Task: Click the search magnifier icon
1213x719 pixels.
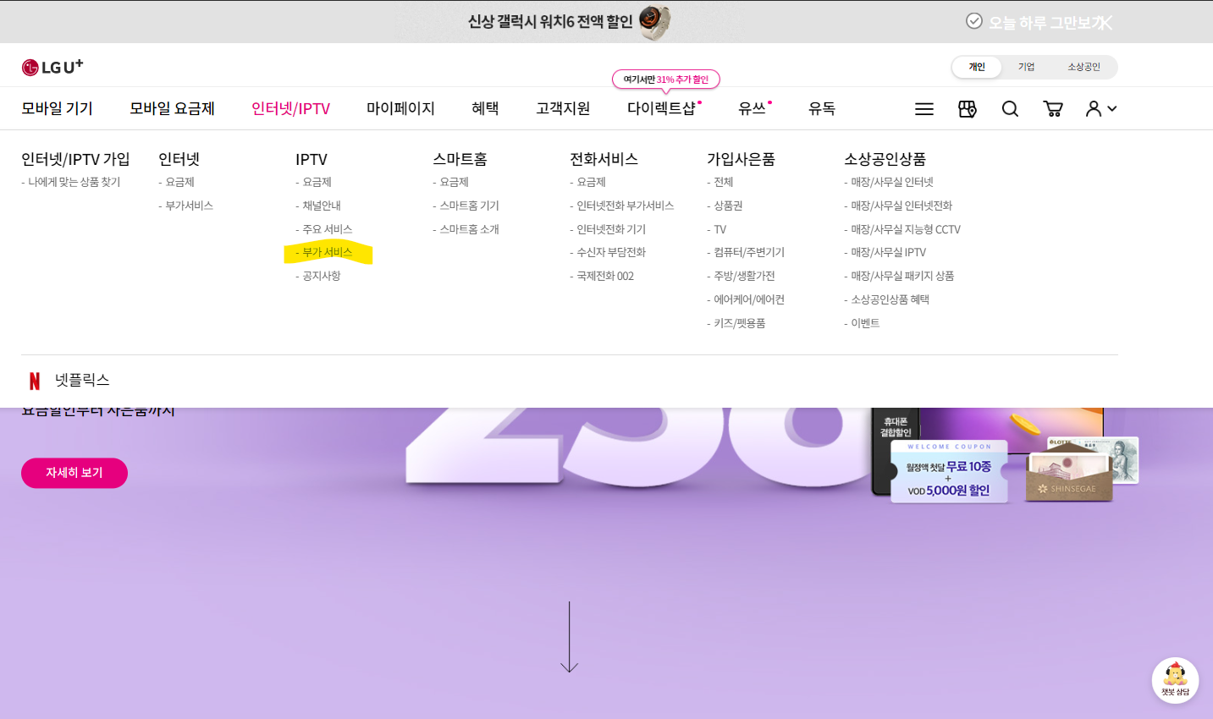Action: click(x=1010, y=109)
